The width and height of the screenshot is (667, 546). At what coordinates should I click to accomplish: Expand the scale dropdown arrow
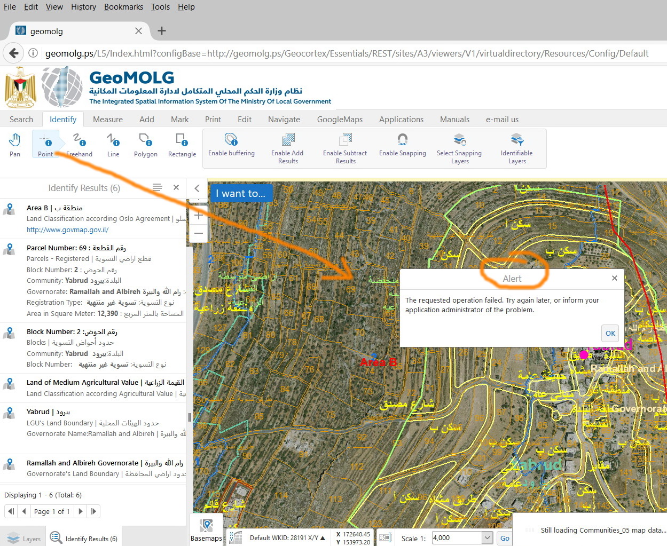coord(487,538)
